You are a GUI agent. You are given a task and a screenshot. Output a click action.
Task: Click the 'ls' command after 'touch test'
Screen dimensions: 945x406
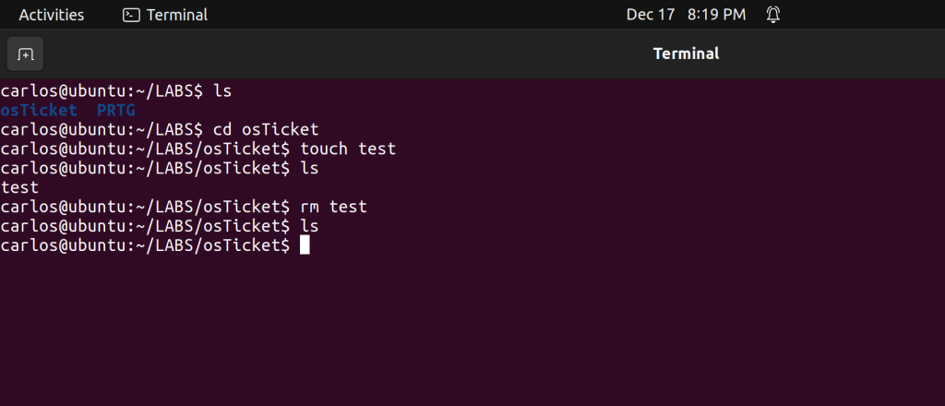(309, 169)
